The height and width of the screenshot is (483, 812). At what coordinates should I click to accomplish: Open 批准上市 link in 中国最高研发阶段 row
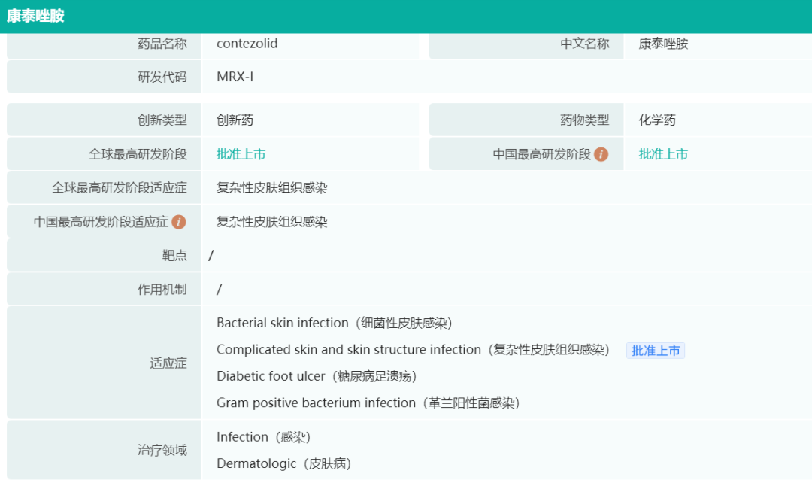(663, 154)
